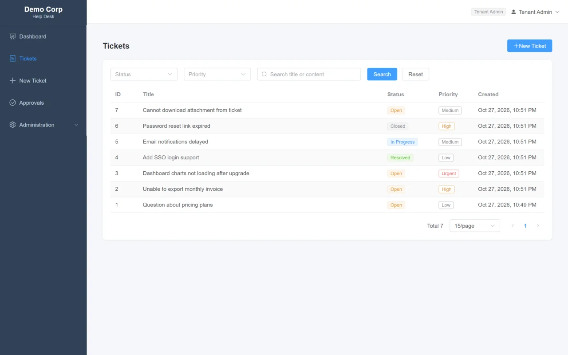Focus the Search title or content field
The image size is (568, 355).
tap(309, 74)
